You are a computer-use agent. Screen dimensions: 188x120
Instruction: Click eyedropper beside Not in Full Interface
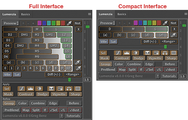(x=69, y=23)
